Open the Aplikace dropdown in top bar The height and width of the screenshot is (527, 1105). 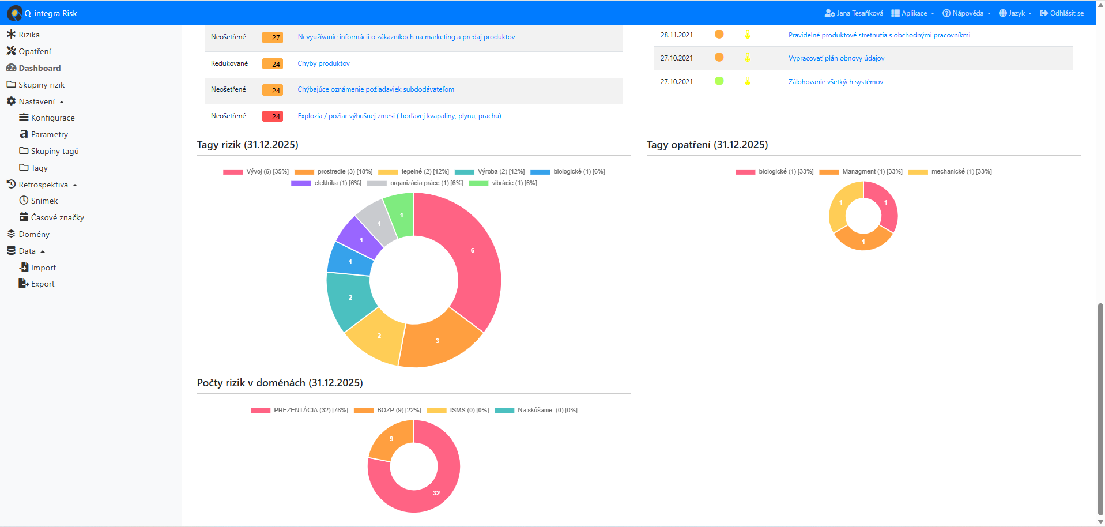(x=913, y=13)
